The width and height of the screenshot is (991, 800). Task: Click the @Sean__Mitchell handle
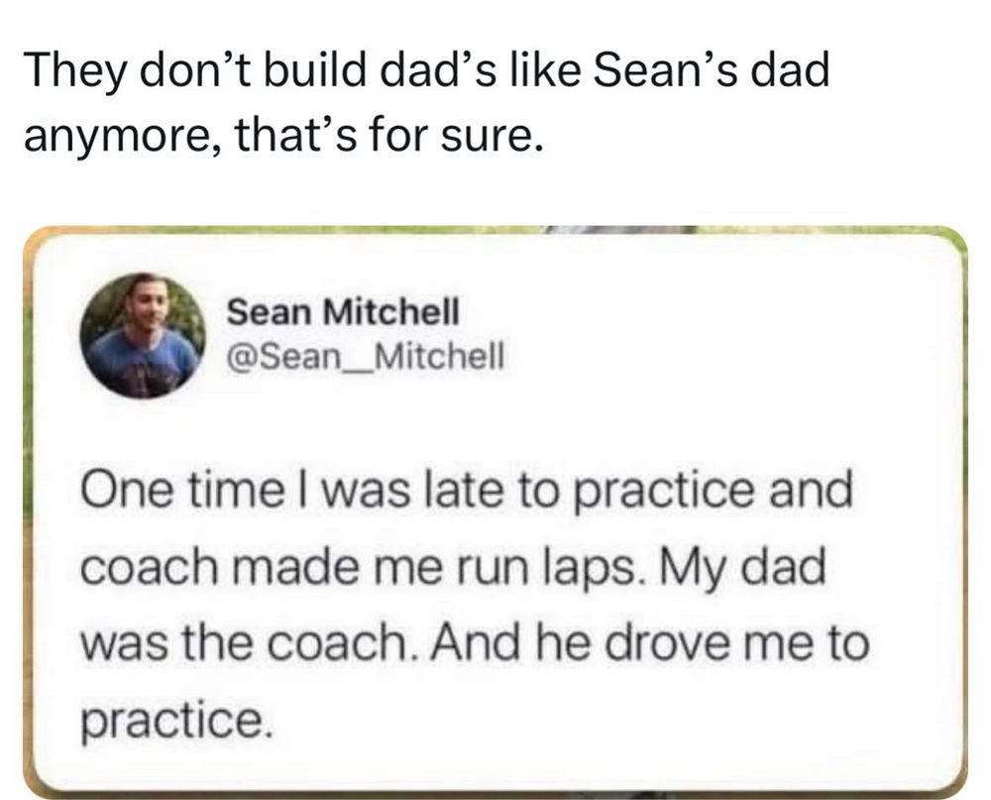(366, 354)
